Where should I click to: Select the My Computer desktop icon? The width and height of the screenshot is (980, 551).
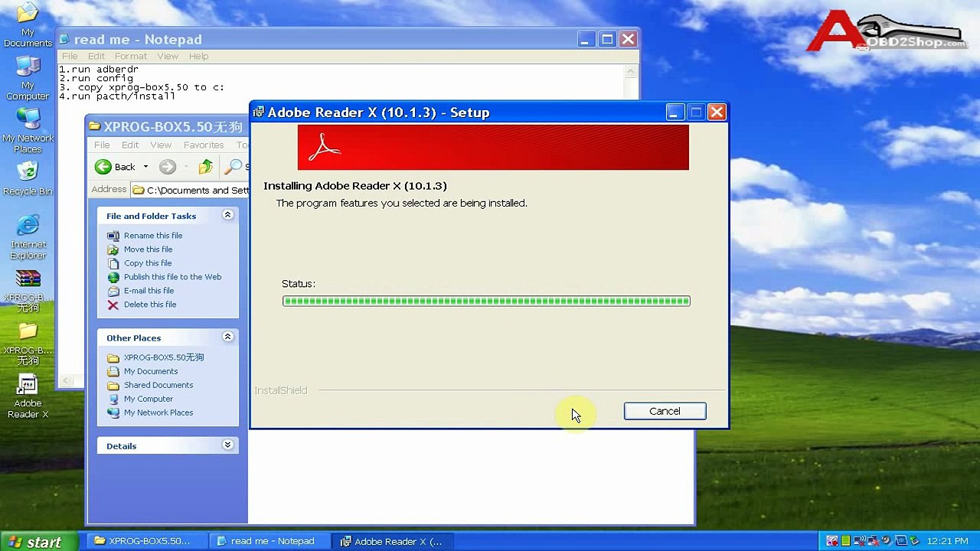[28, 79]
